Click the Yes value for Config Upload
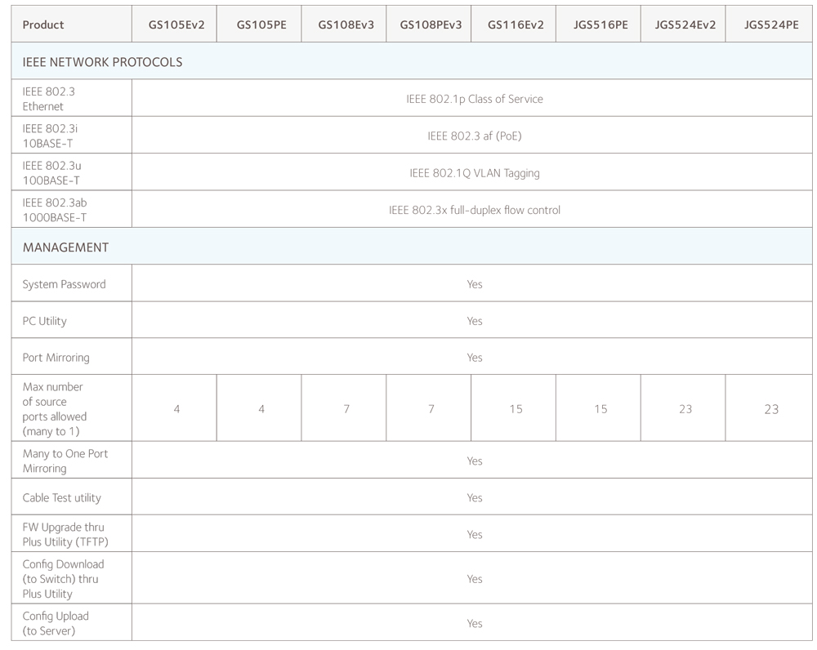 [474, 623]
